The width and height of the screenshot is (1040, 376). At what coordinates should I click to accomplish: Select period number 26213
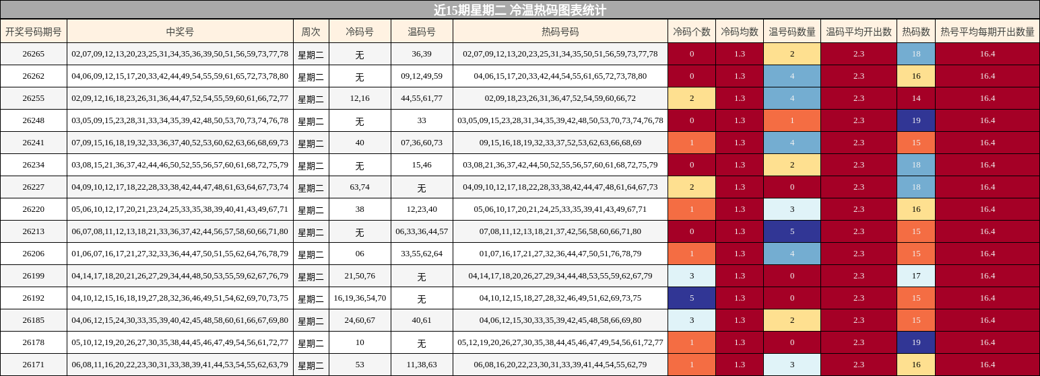click(34, 231)
